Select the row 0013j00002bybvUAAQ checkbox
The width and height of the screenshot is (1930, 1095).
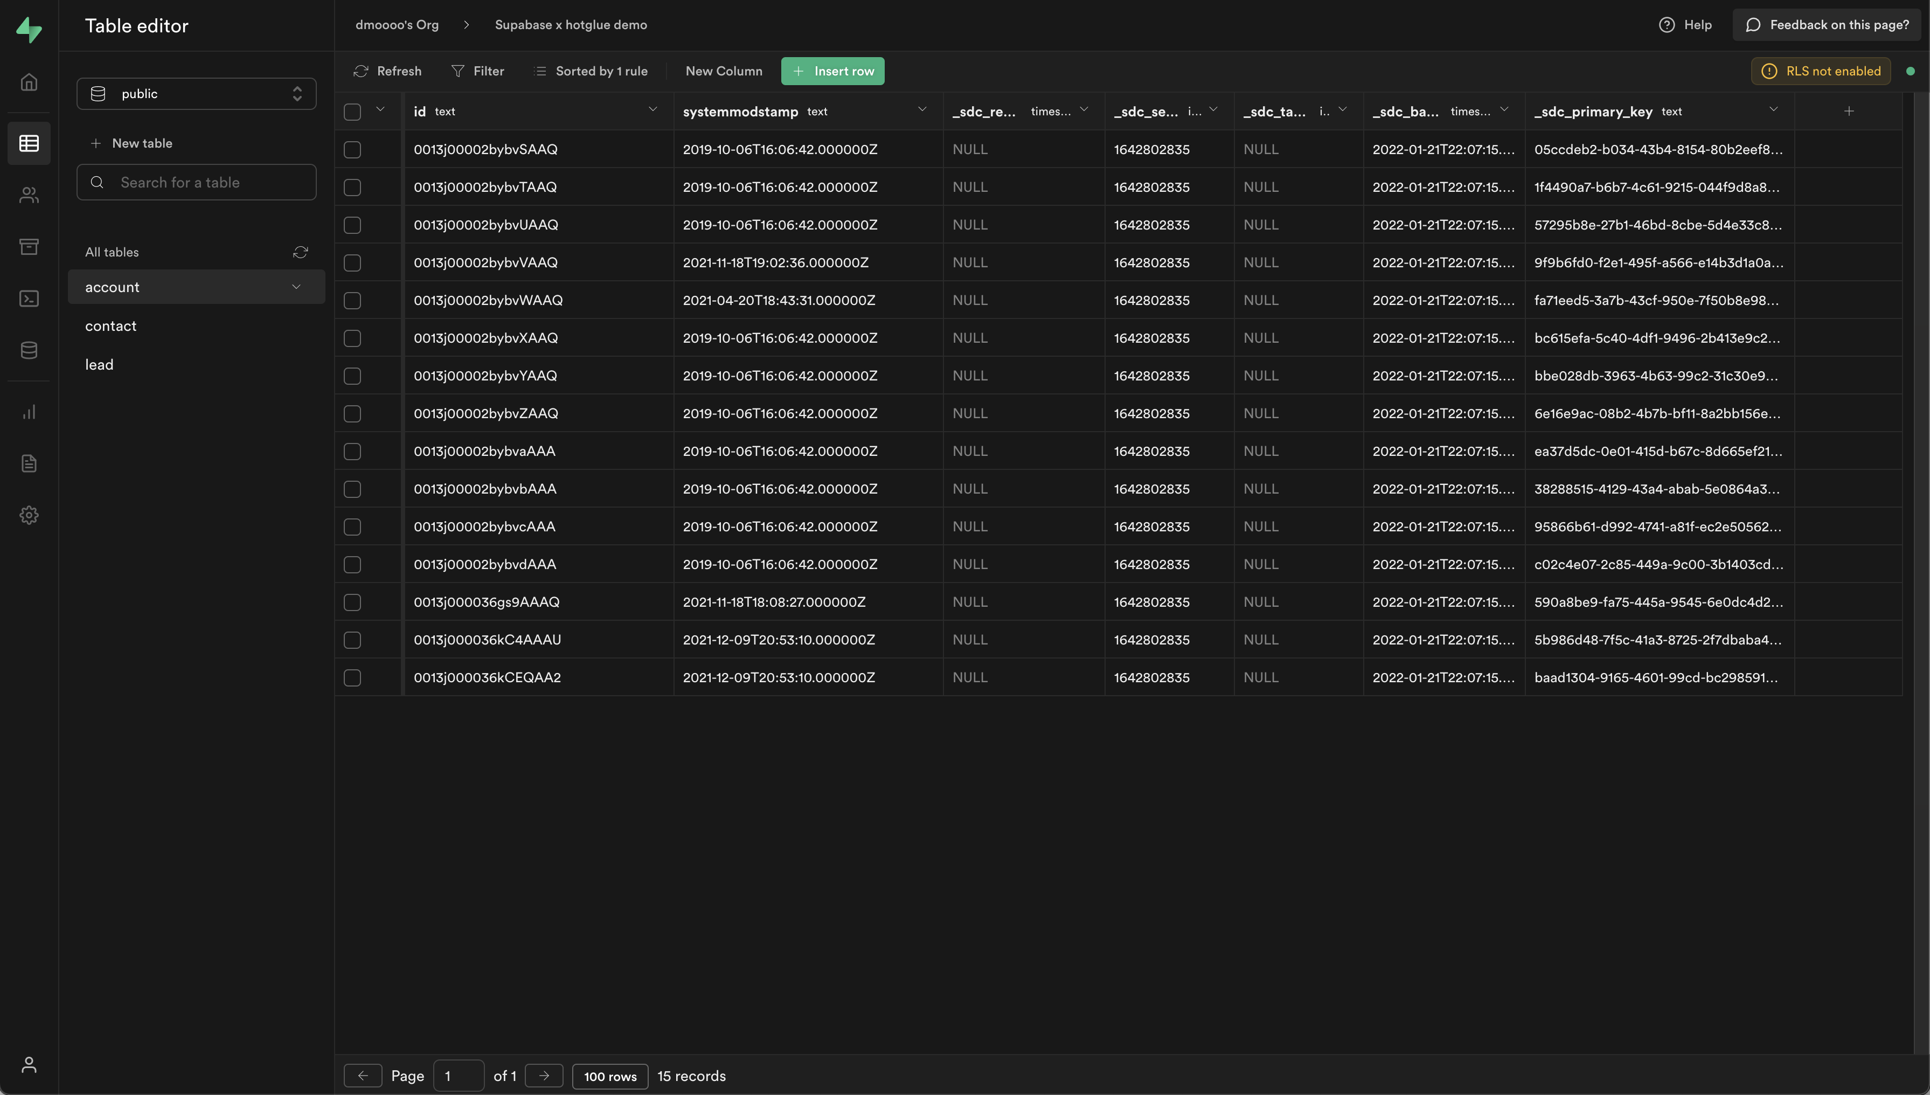click(x=352, y=225)
